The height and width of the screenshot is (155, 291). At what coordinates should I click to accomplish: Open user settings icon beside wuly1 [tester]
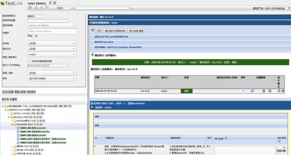coord(50,3)
